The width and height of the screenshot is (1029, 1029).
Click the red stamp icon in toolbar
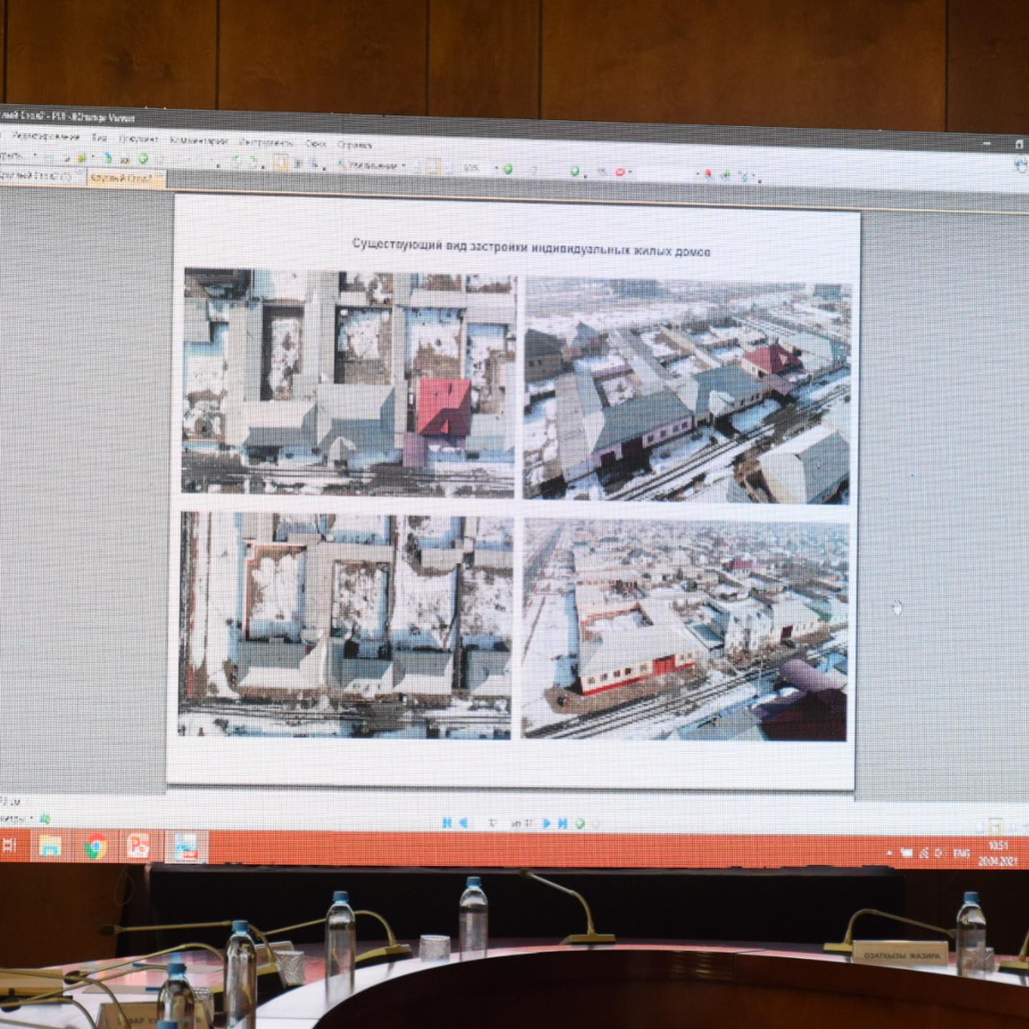click(620, 172)
